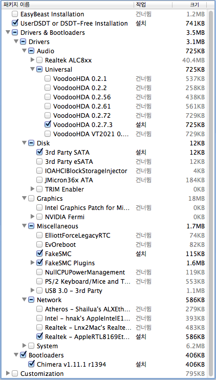Image resolution: width=216 pixels, height=380 pixels.
Task: Expand the Customization section
Action: (x=8, y=373)
